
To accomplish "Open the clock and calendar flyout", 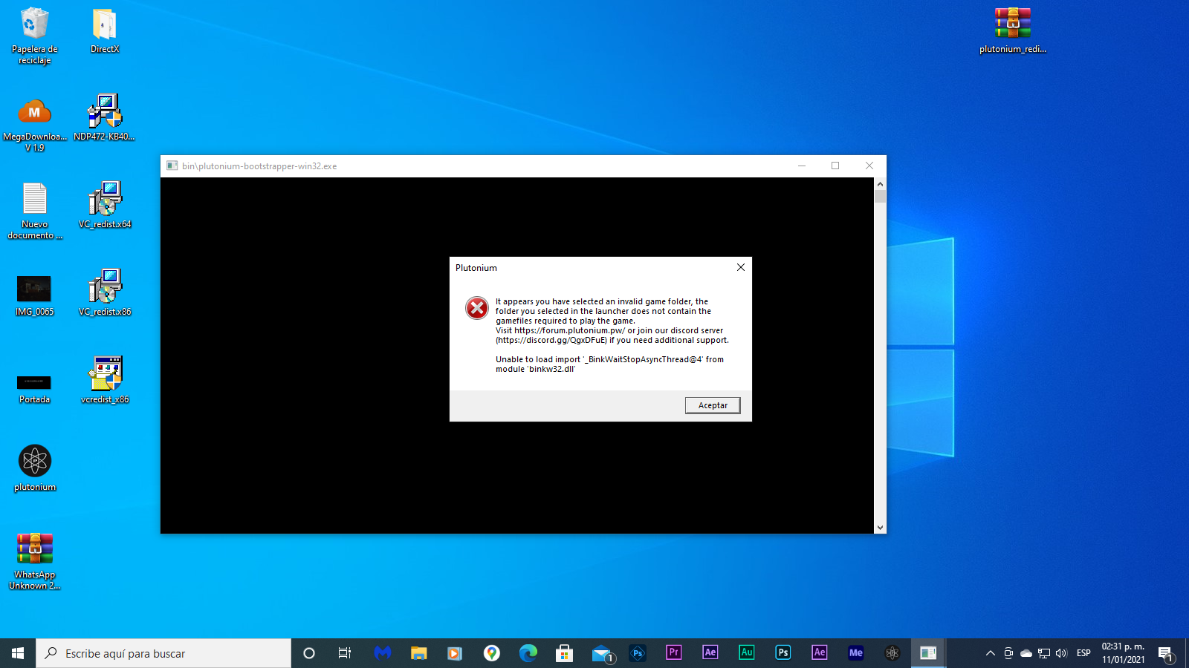I will 1123,653.
